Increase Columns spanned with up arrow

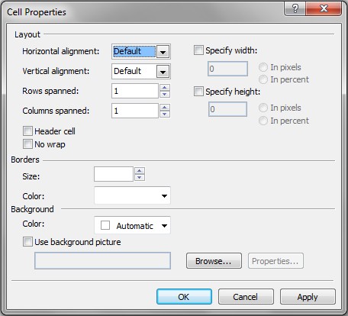[165, 107]
